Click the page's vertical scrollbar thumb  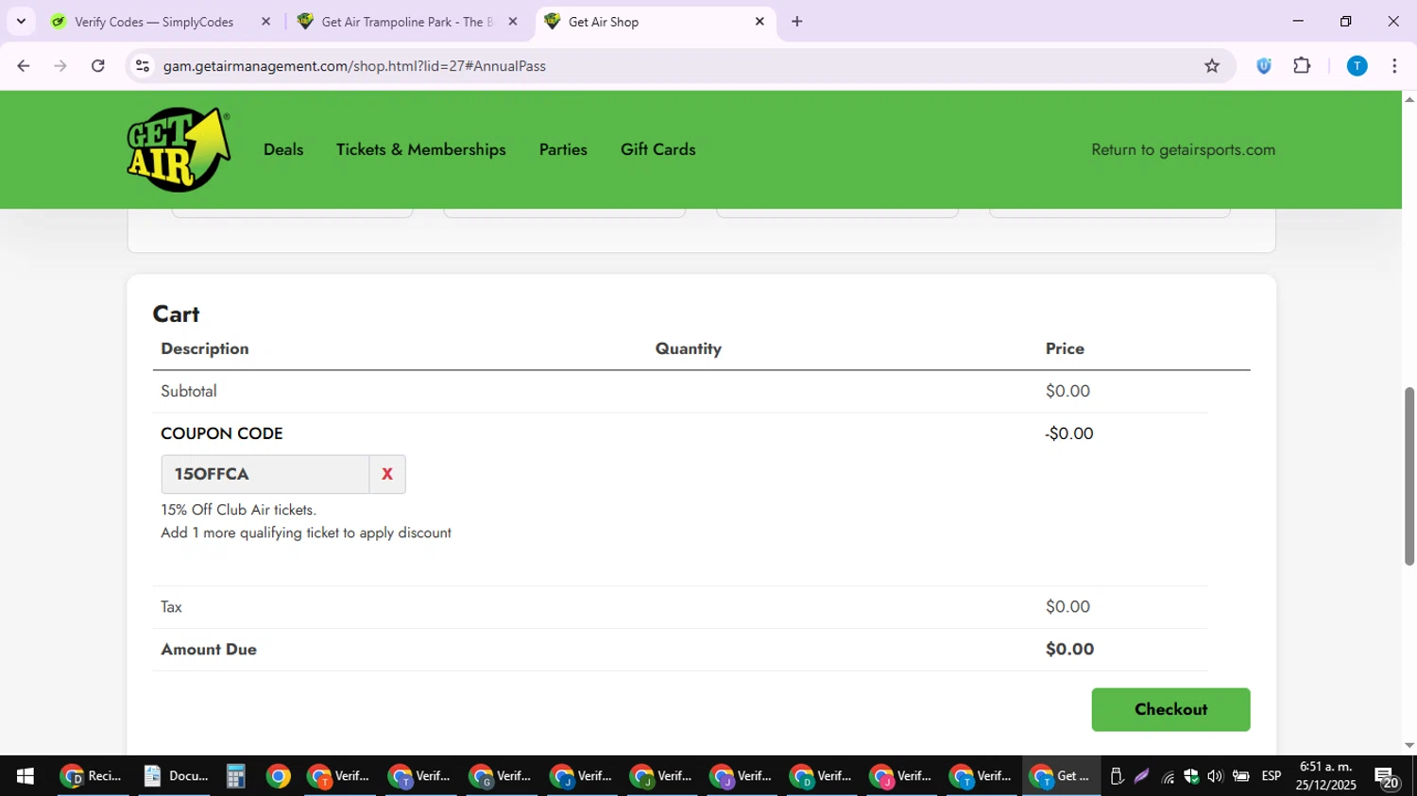tap(1409, 476)
